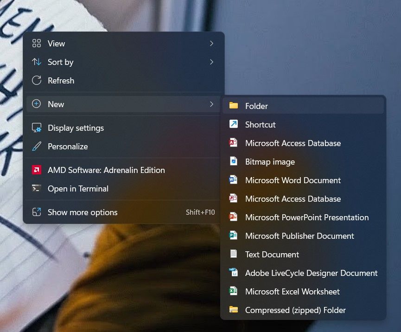The image size is (401, 332).
Task: Expand the View submenu chevron
Action: 211,43
